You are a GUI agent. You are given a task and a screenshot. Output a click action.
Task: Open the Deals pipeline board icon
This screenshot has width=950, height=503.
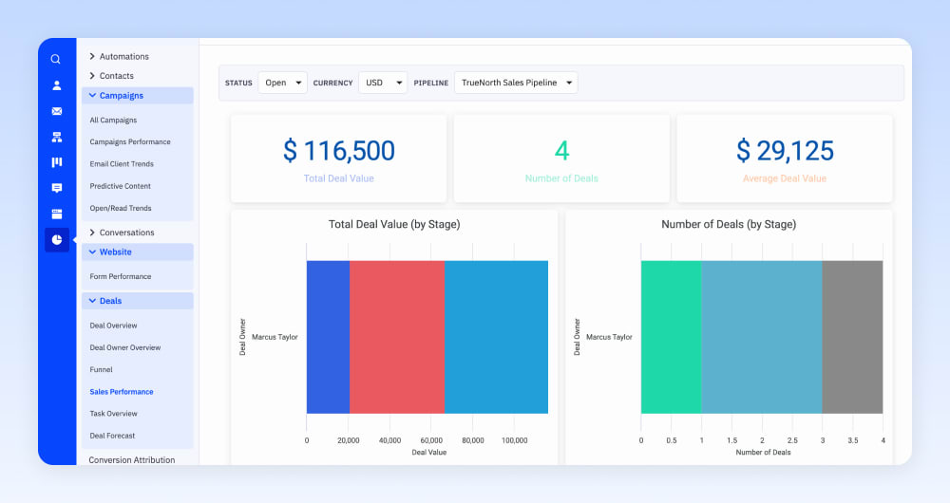pos(56,162)
